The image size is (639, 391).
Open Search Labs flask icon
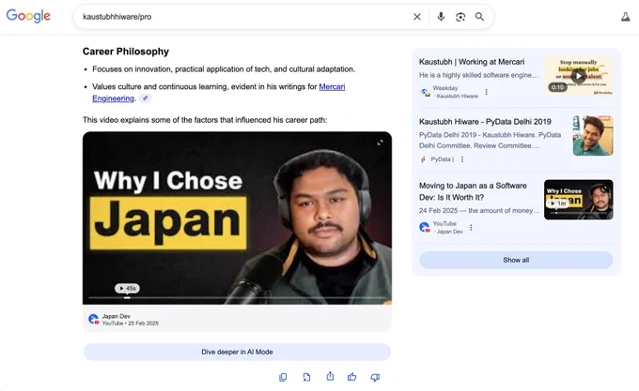click(x=626, y=17)
